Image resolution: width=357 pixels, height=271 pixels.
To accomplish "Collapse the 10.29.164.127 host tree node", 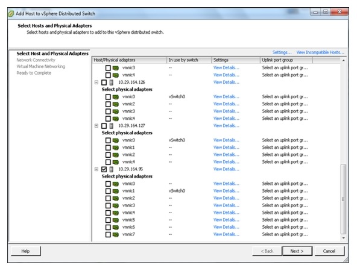I will [96, 126].
